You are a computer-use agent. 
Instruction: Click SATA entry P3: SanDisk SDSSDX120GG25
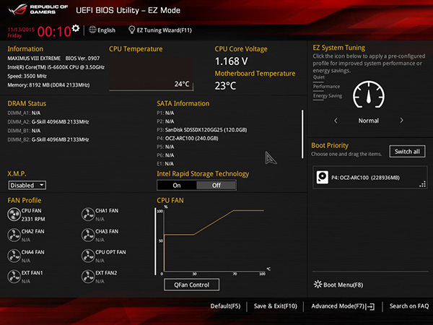[x=202, y=130]
